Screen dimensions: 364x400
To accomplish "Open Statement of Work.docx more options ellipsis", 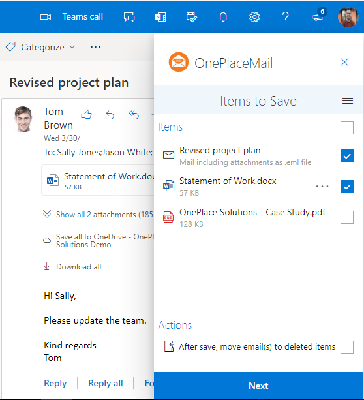I will pyautogui.click(x=322, y=187).
